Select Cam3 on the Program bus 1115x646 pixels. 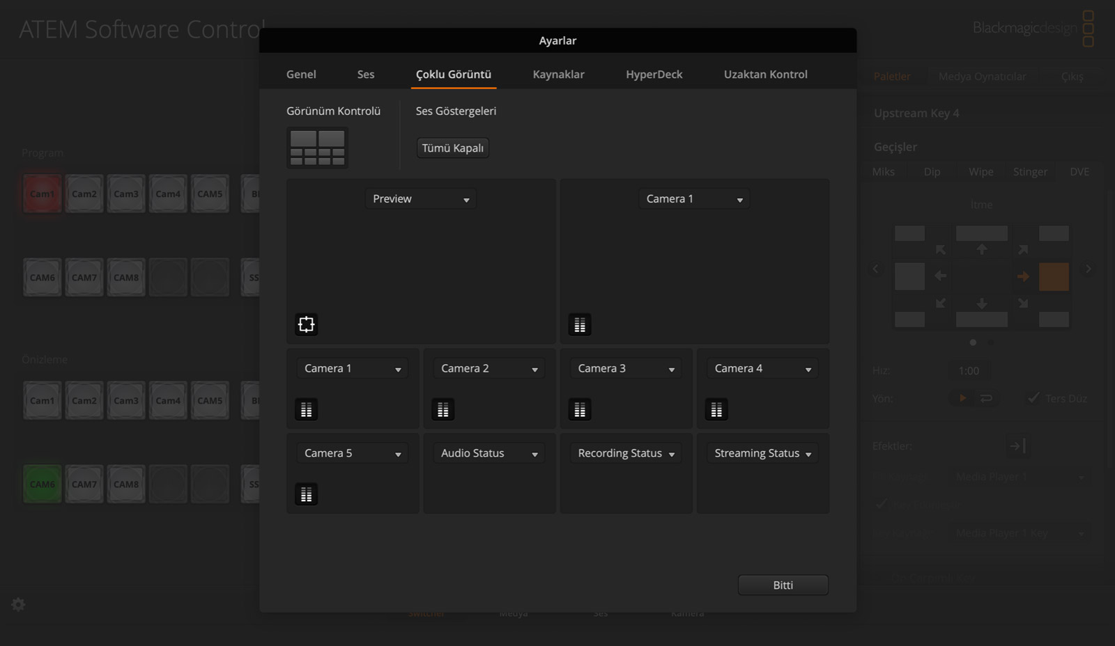(126, 194)
